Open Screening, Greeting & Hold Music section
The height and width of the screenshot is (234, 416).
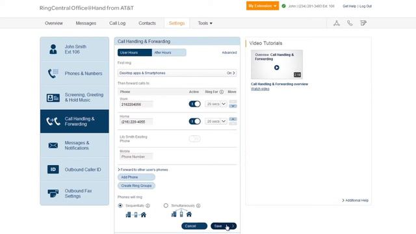point(75,97)
